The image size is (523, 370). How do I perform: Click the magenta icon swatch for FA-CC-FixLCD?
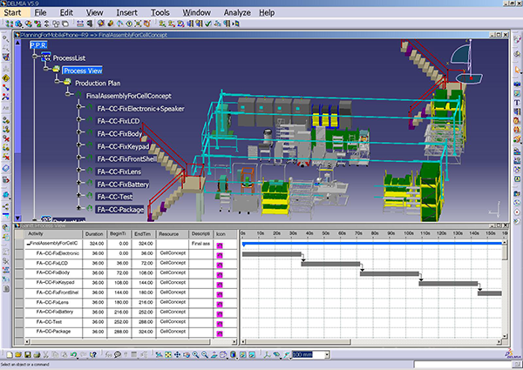click(x=221, y=263)
